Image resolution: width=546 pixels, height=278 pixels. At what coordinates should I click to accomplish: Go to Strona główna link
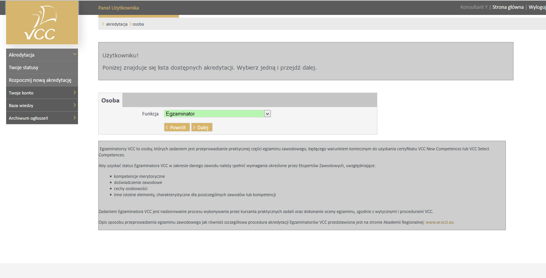(x=508, y=7)
